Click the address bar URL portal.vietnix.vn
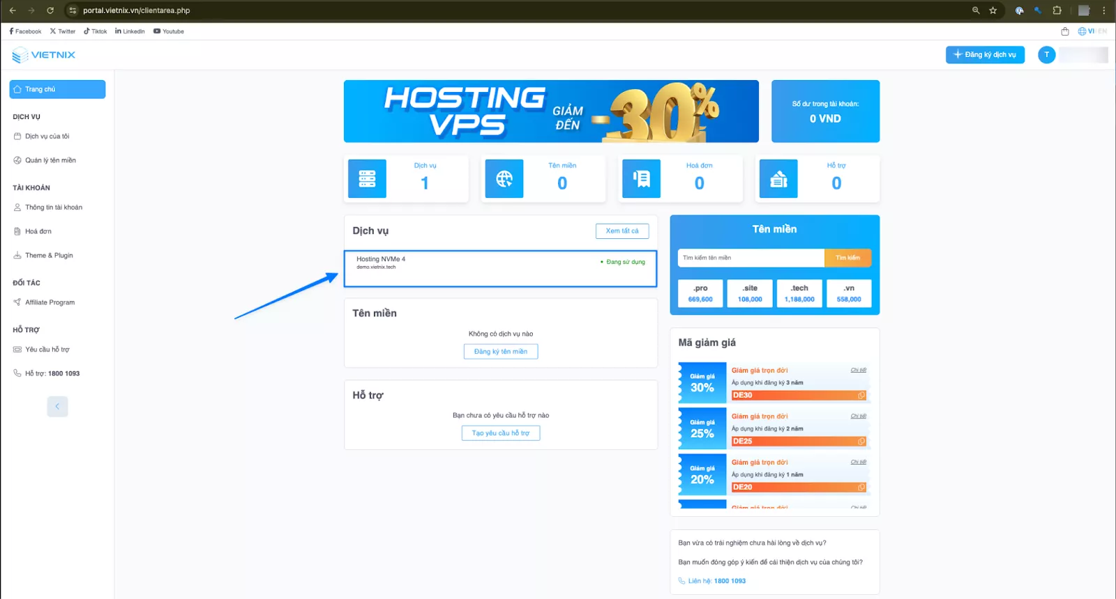 [x=137, y=10]
